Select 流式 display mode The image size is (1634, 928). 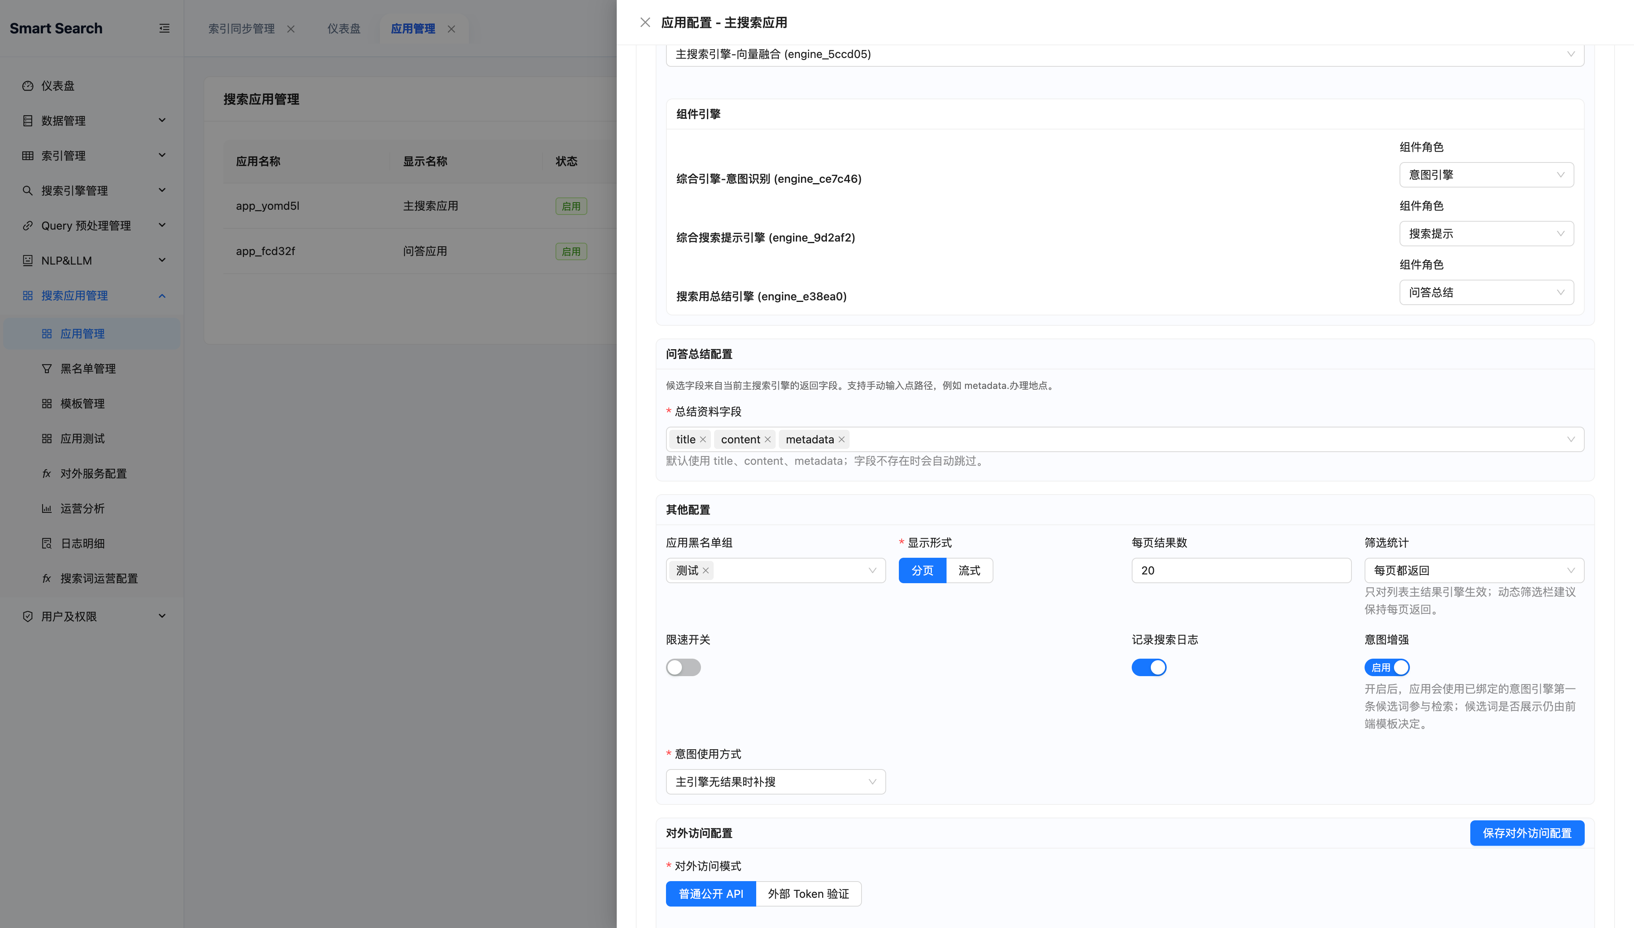[x=969, y=570]
